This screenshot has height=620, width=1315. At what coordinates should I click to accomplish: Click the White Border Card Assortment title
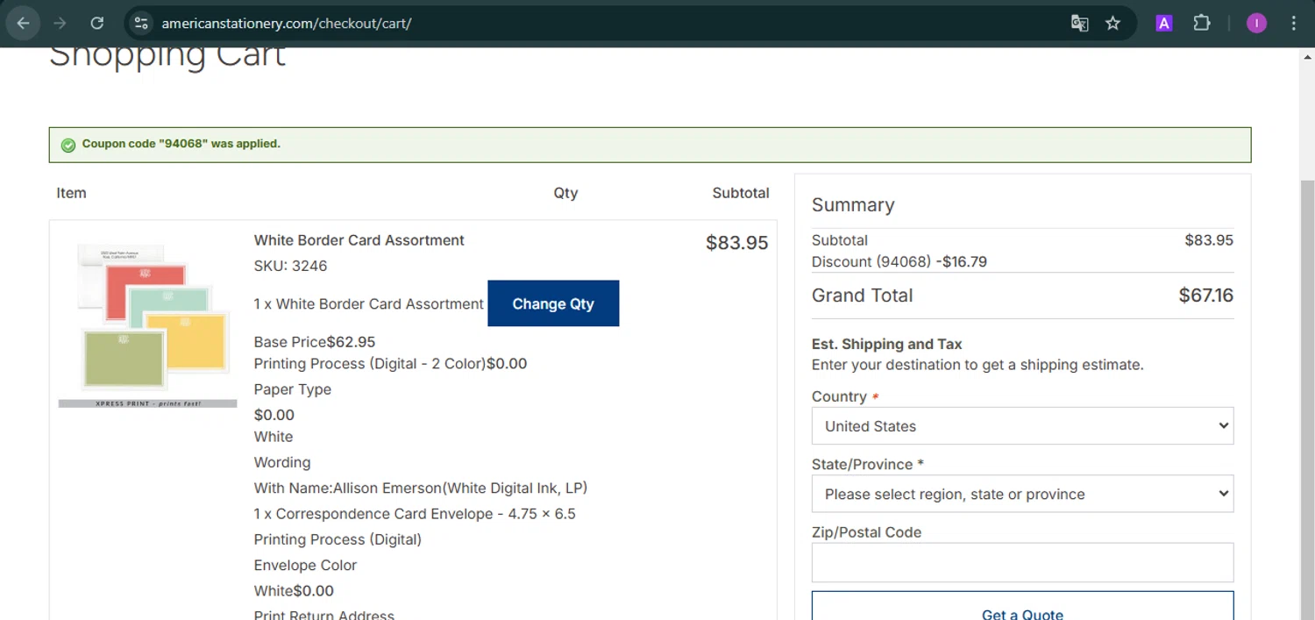point(359,240)
